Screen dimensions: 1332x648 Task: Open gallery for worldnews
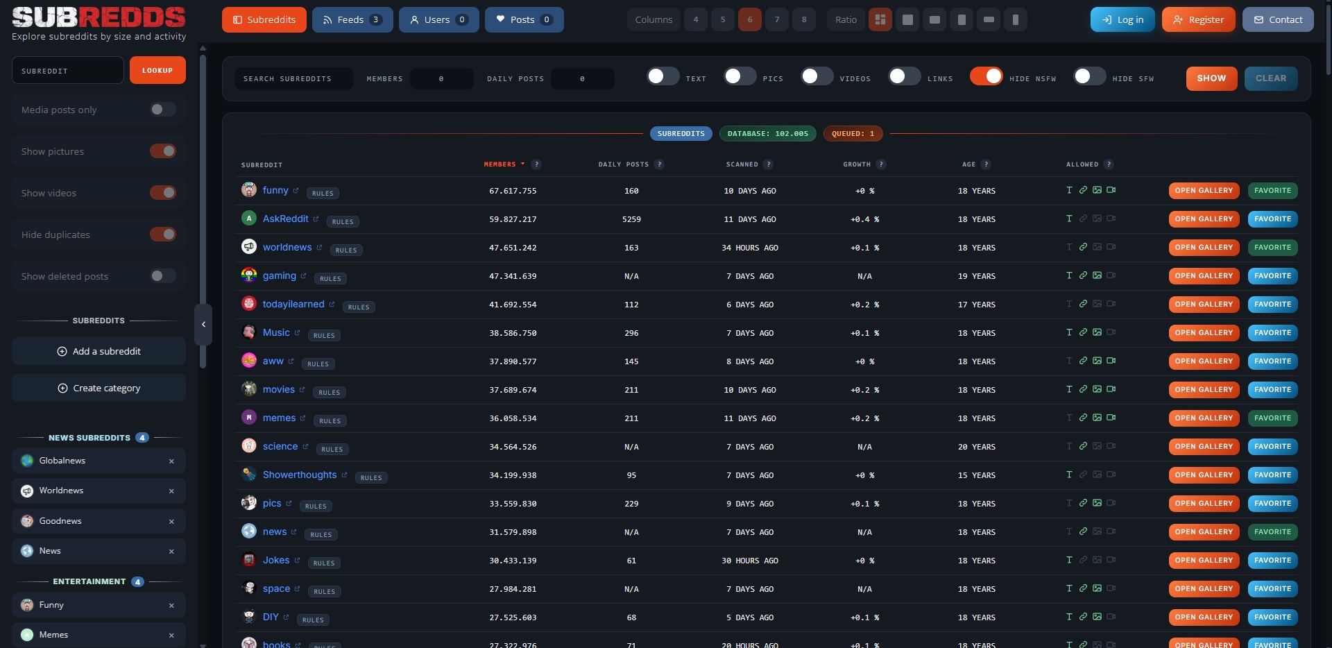1204,248
